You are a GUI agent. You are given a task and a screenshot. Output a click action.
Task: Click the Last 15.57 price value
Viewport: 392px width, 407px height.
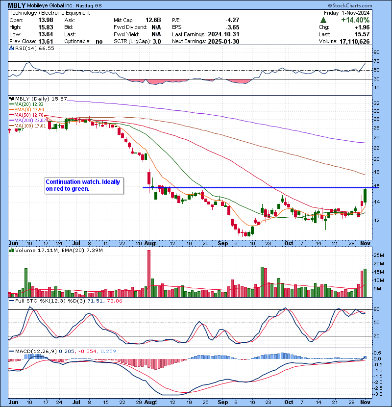363,34
